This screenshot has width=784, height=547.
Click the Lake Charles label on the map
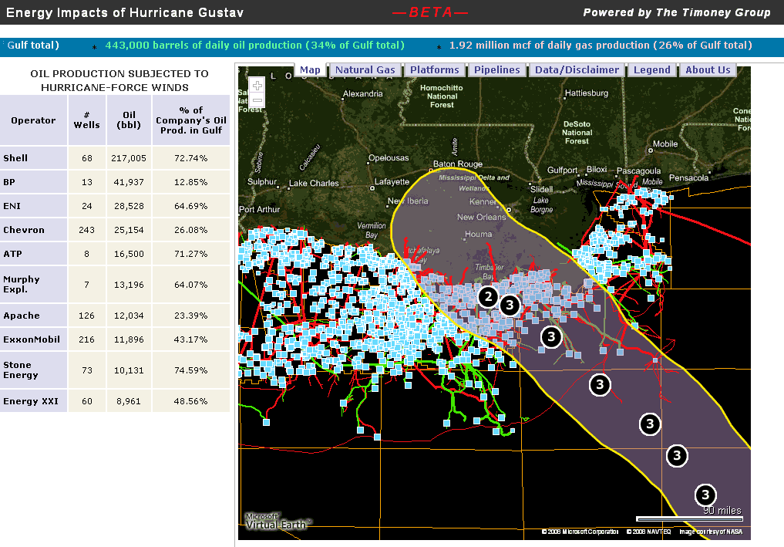click(x=314, y=183)
